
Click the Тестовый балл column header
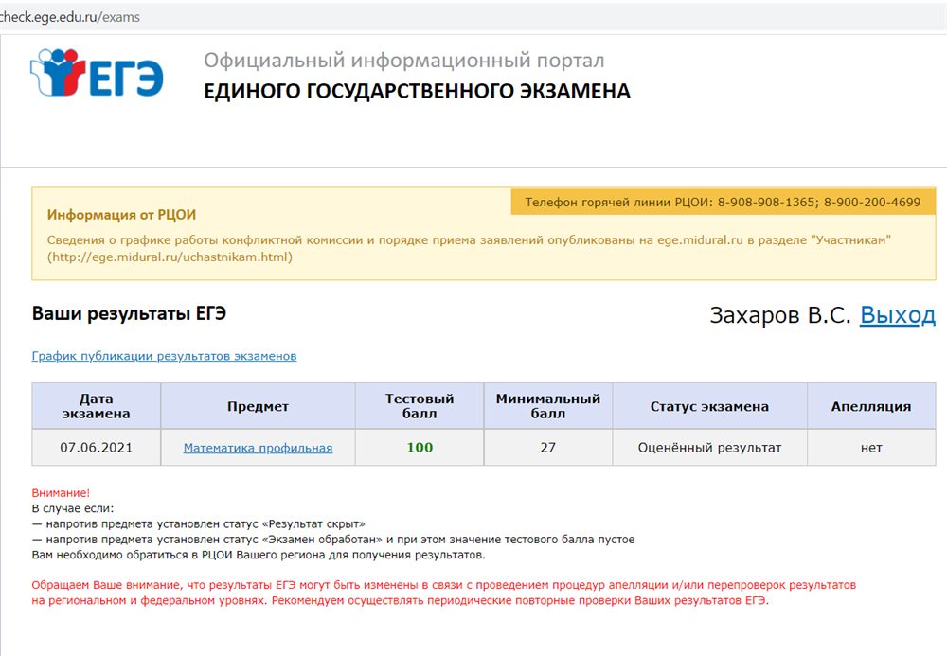(x=420, y=406)
